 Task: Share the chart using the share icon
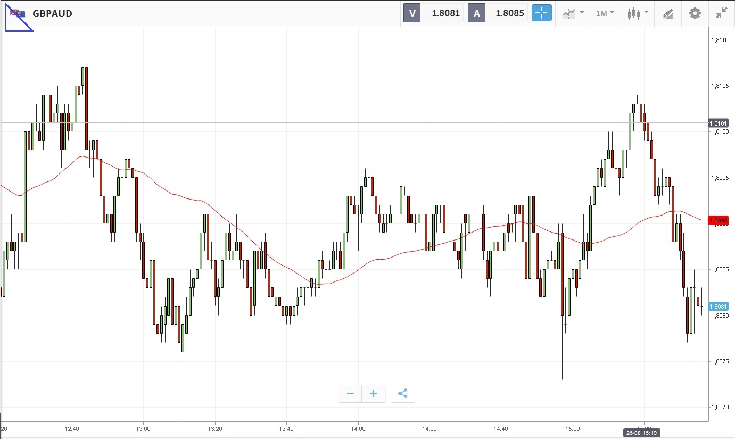point(403,394)
